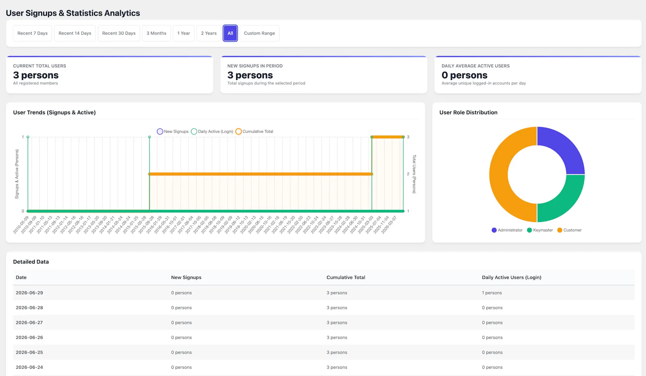Switch to the 1 Year range
Viewport: 646px width, 376px height.
click(x=184, y=33)
